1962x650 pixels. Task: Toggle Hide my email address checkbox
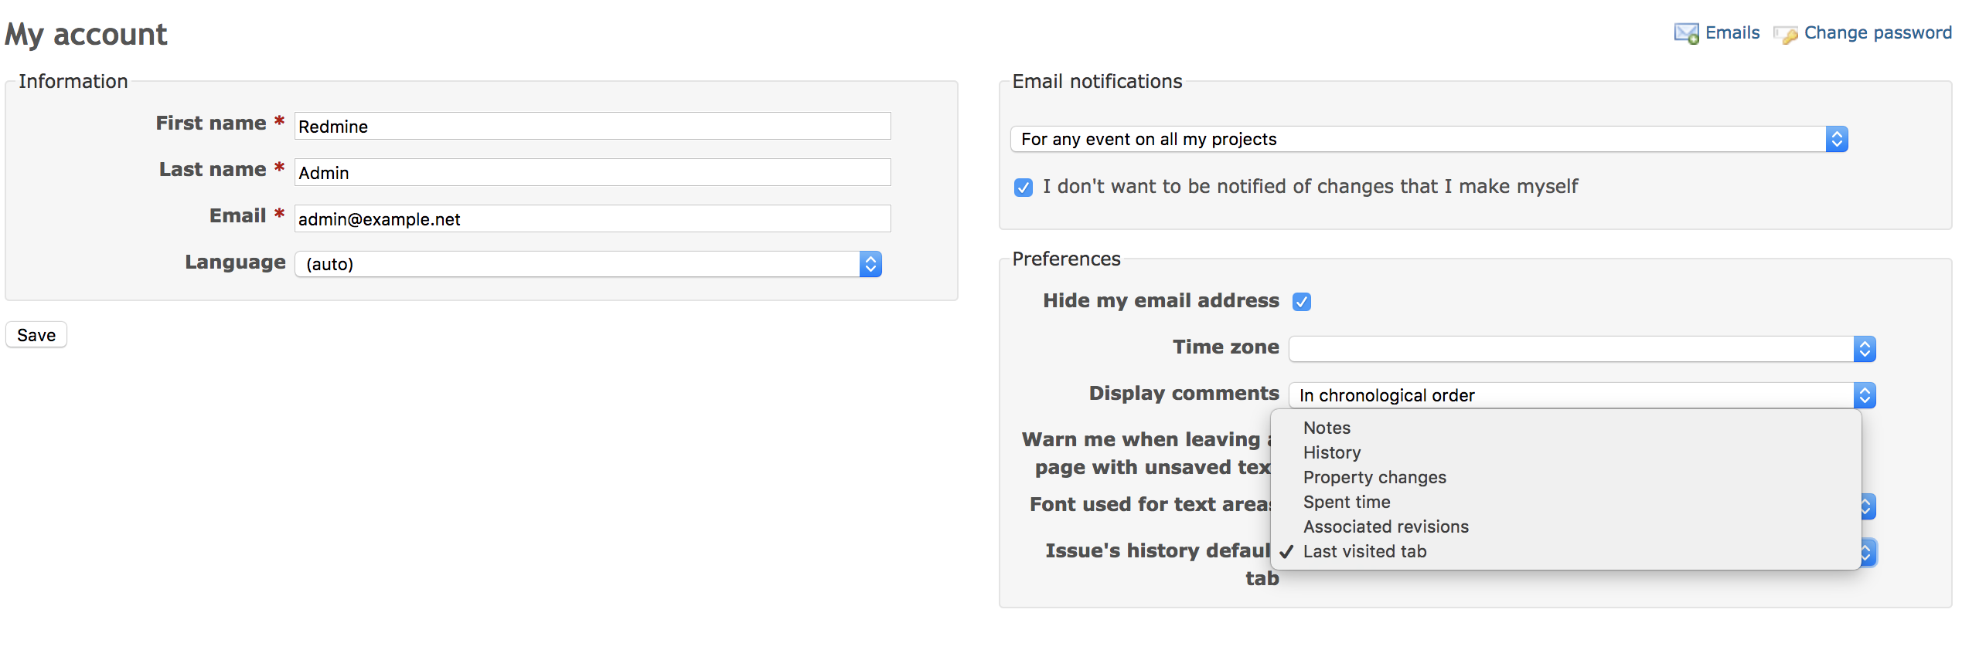coord(1302,302)
